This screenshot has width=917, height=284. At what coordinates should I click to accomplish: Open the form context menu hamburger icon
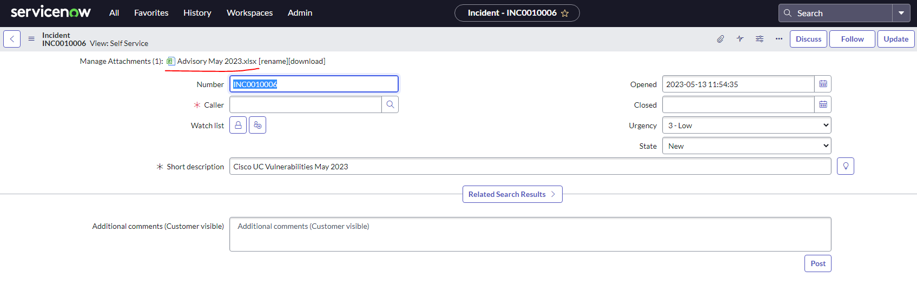click(x=31, y=39)
